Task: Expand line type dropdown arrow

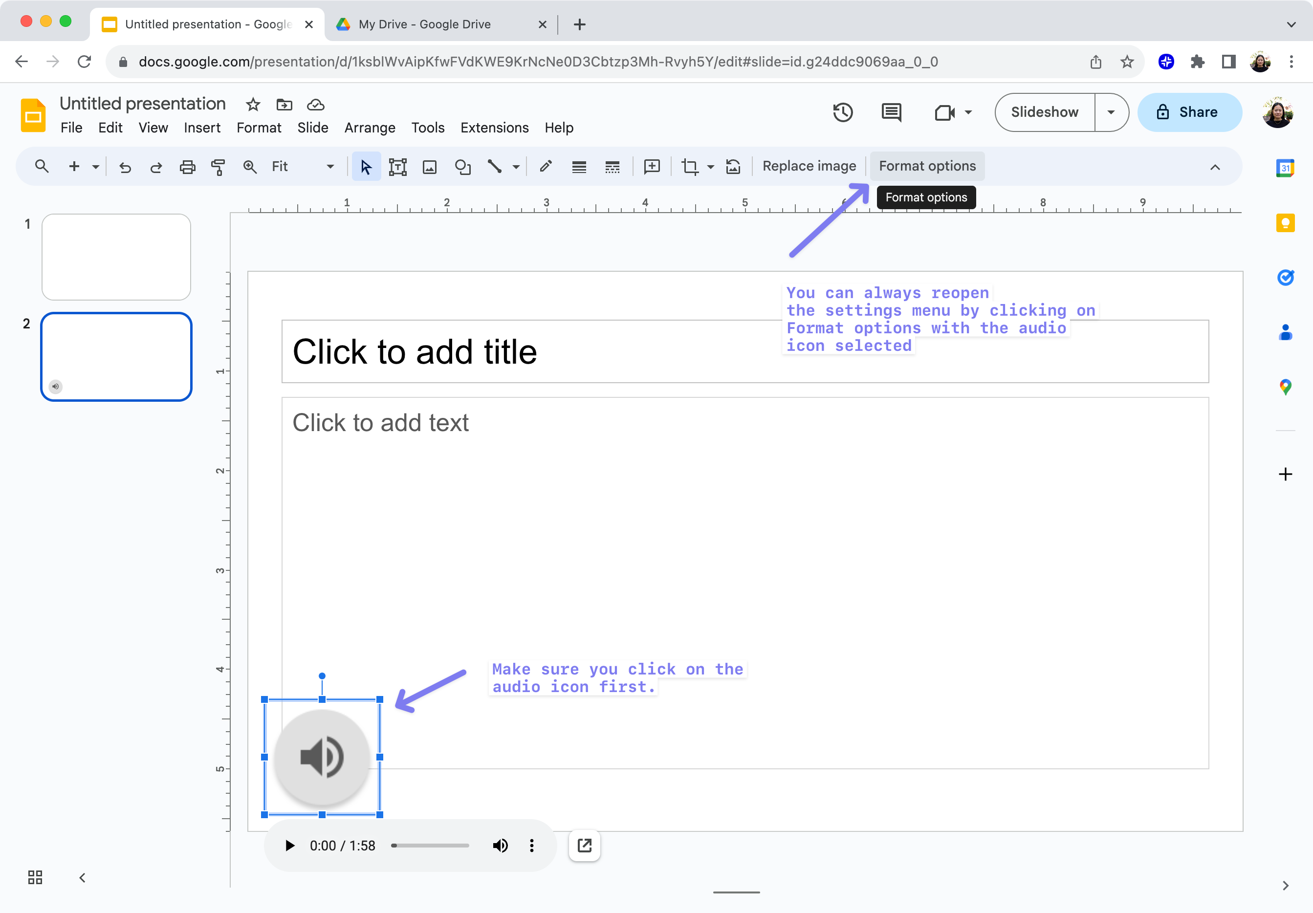Action: [516, 167]
